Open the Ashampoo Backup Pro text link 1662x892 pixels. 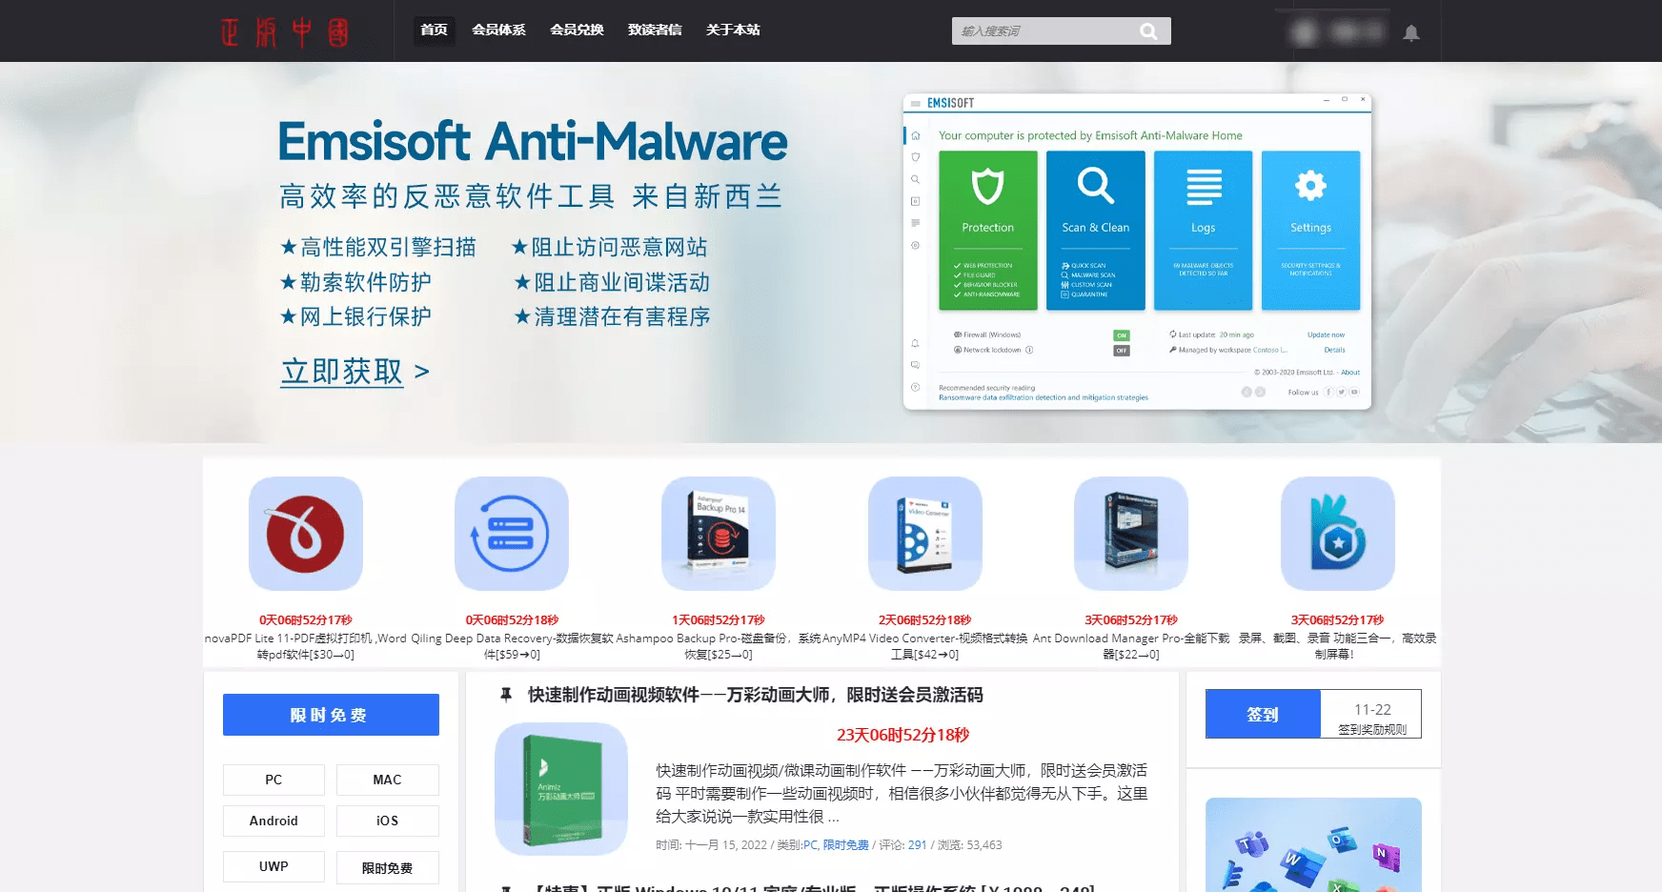click(x=719, y=646)
